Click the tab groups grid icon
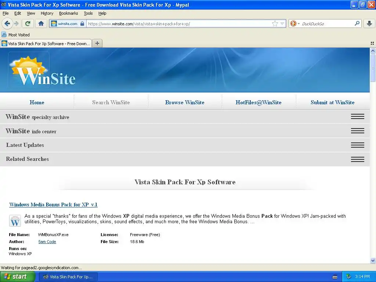Screen dimensions: 376x282 [x=372, y=43]
